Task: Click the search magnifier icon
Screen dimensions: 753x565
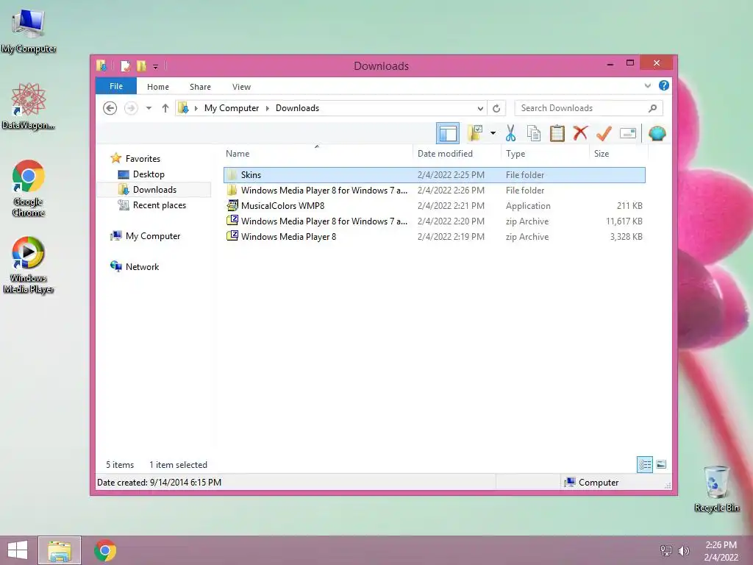Action: pos(653,108)
